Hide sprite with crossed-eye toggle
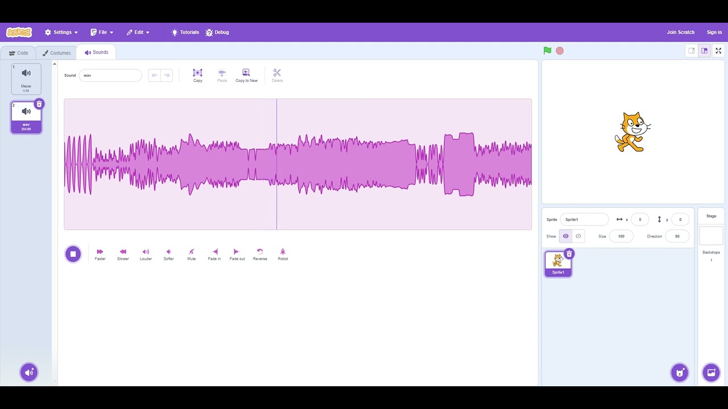This screenshot has height=409, width=728. point(578,236)
